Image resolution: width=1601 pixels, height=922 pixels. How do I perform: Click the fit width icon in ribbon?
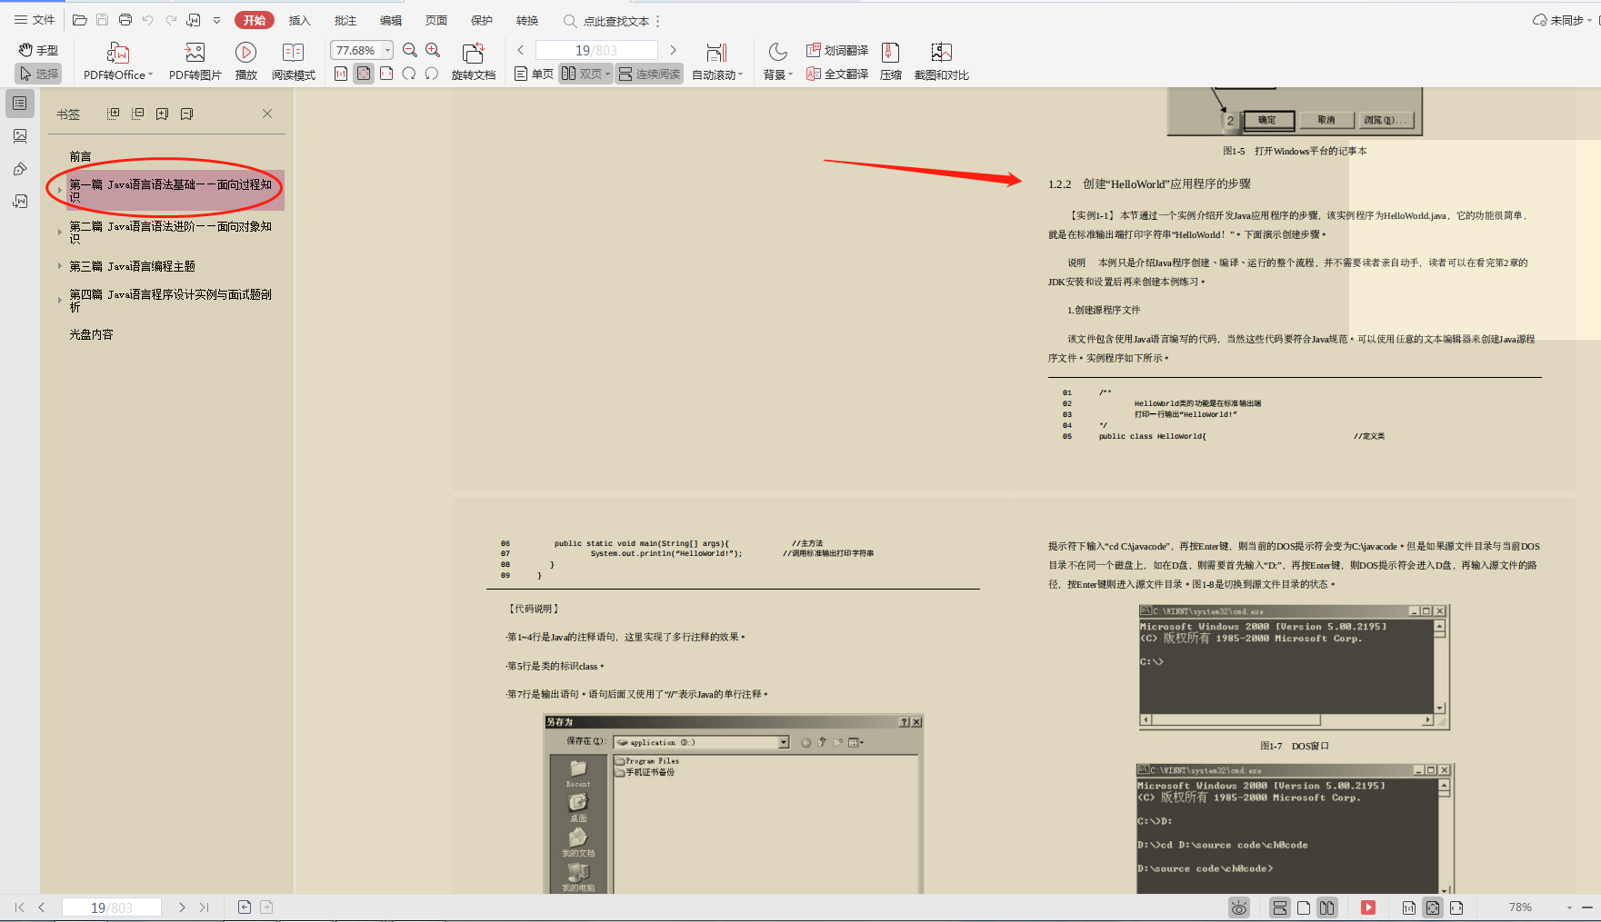point(386,74)
